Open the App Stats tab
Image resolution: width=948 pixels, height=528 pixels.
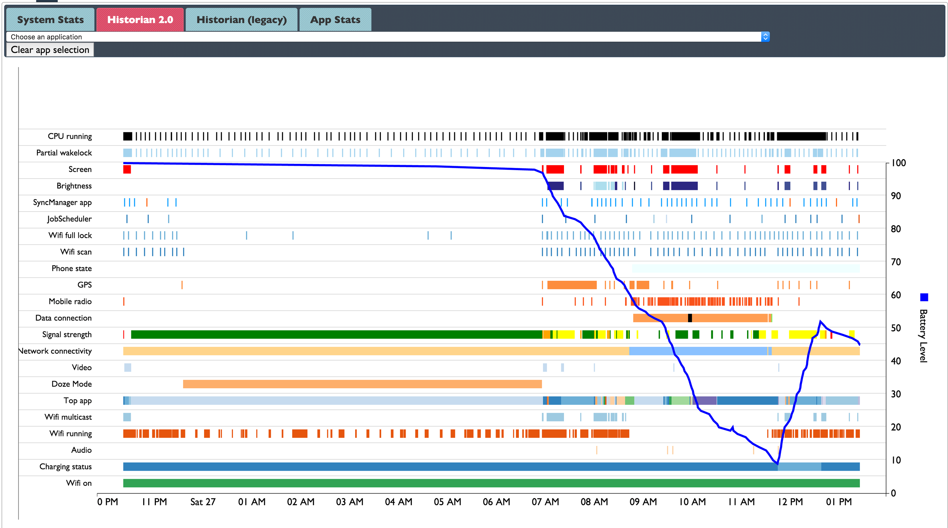pyautogui.click(x=334, y=19)
